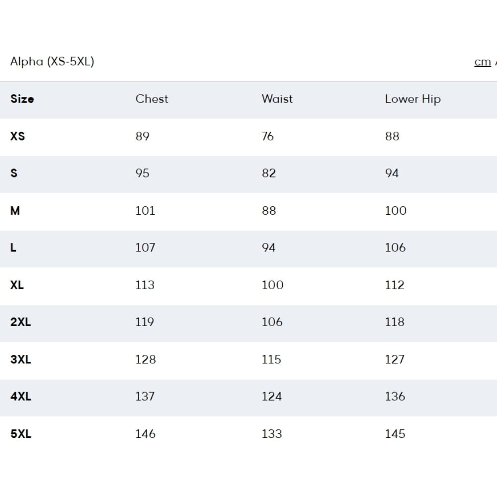This screenshot has width=497, height=497.
Task: Select the M size row label
Action: point(15,210)
